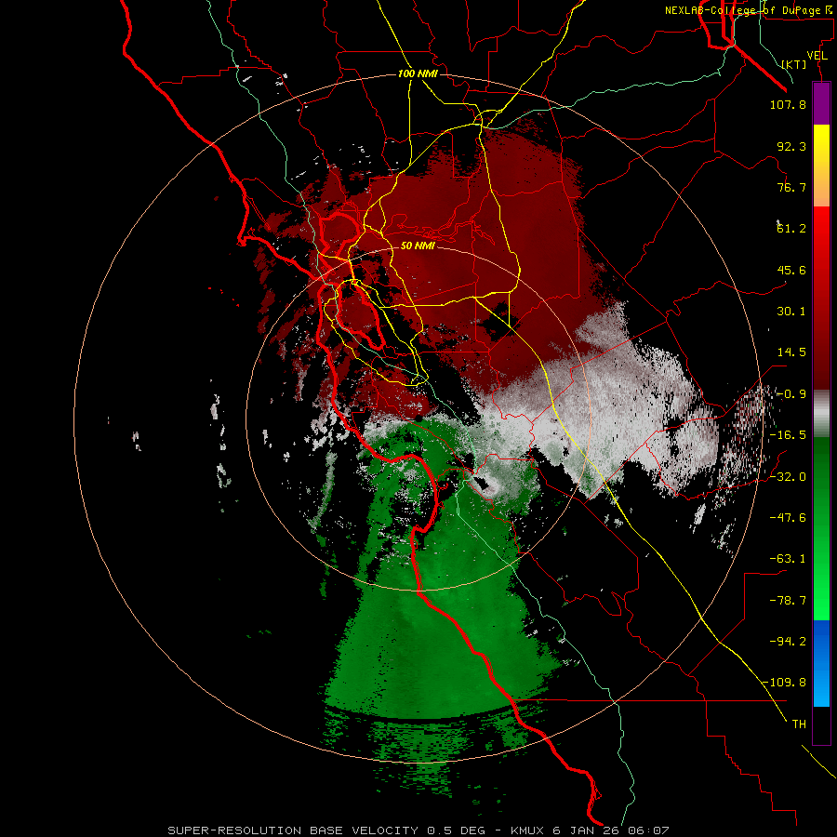Viewport: 837px width, 837px height.
Task: Click the SUPER-RESOLUTION BASE VELOCITY caption
Action: [293, 830]
